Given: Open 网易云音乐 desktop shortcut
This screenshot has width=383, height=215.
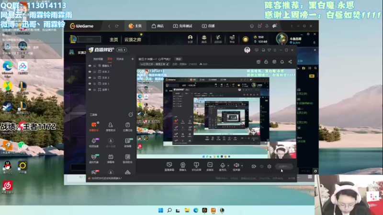Looking at the screenshot, I should click(8, 187).
